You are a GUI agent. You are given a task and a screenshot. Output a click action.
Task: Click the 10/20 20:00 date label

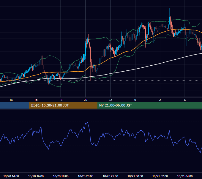86,176
